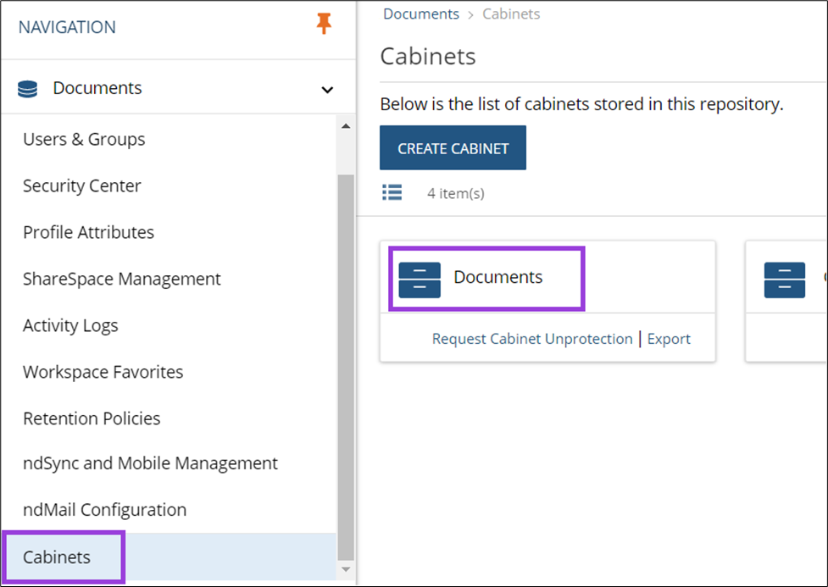Image resolution: width=828 pixels, height=587 pixels.
Task: Click the second cabinet's drawer icon
Action: point(784,280)
